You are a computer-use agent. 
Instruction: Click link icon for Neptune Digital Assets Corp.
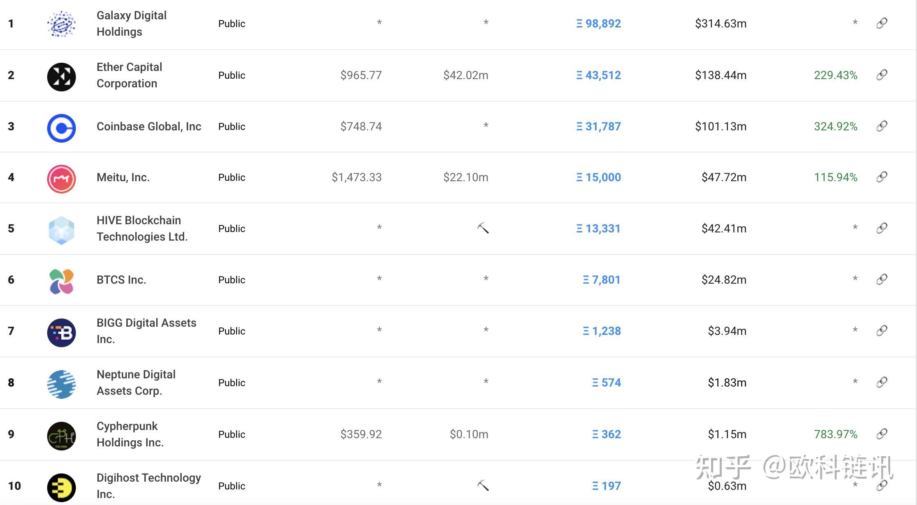point(882,382)
